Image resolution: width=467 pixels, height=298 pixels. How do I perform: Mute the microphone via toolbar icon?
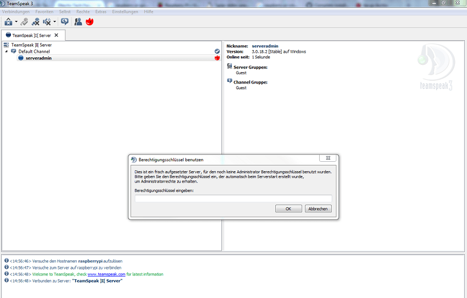(36, 22)
